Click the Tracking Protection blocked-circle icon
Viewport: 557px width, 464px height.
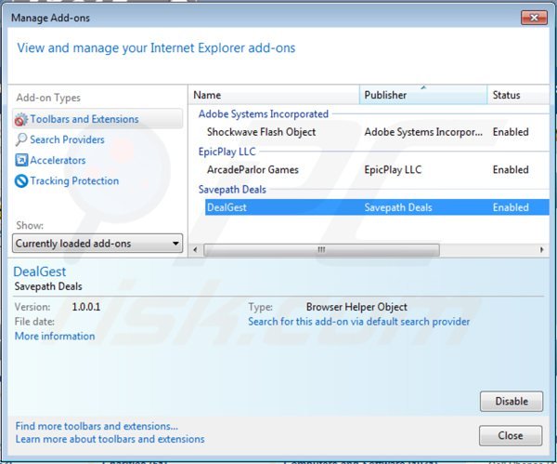click(x=21, y=180)
